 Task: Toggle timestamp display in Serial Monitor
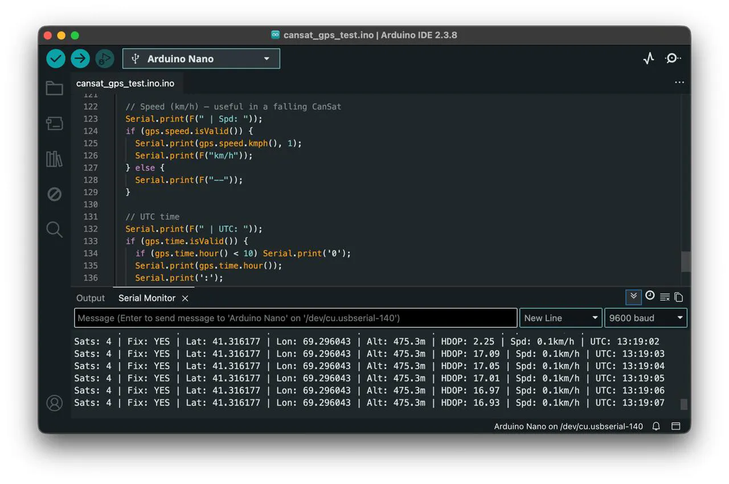pos(650,296)
